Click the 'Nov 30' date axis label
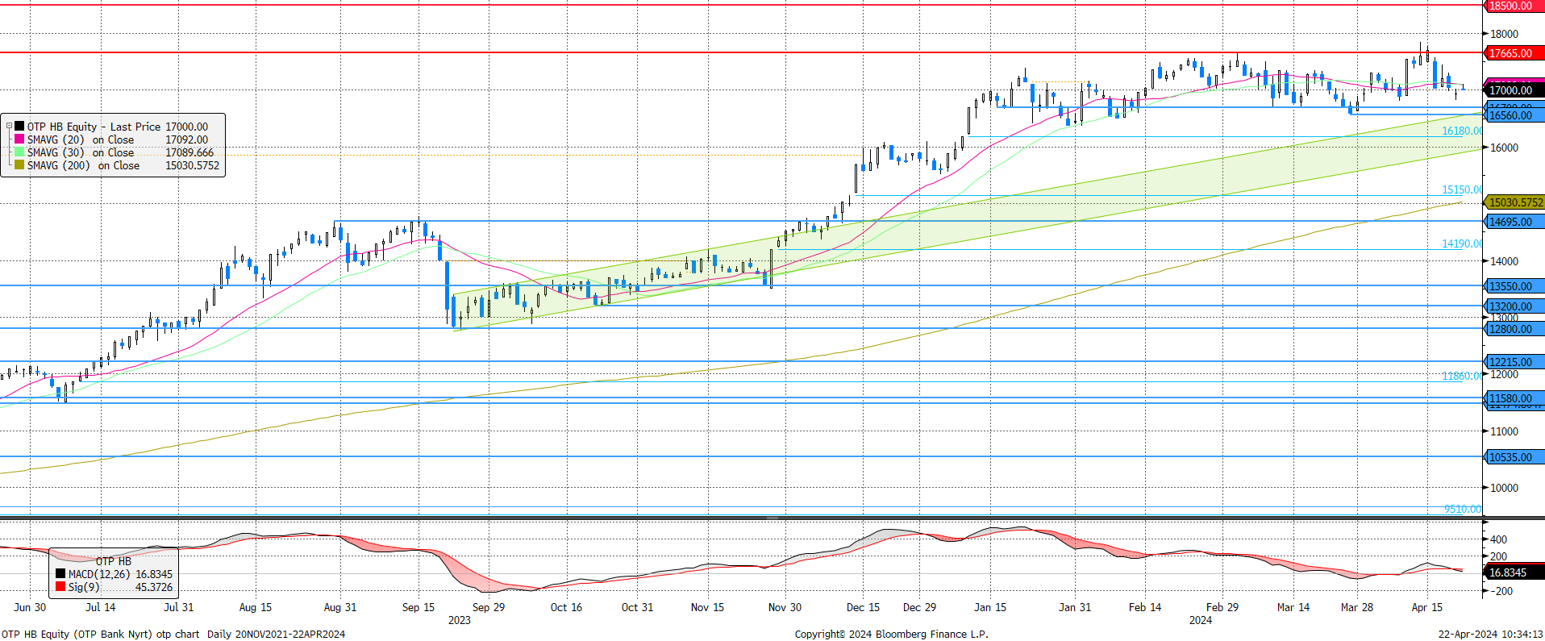This screenshot has width=1545, height=641. coord(785,607)
